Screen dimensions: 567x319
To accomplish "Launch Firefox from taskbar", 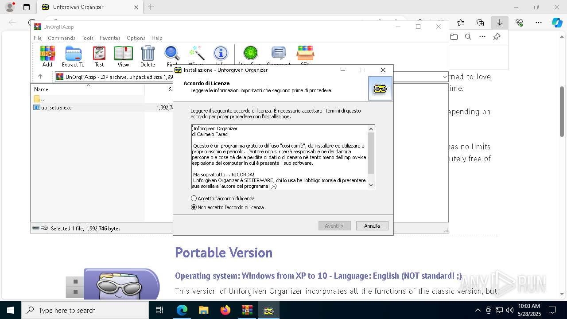I will click(225, 310).
